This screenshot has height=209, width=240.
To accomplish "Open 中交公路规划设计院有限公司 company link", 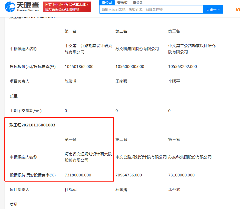I will [141, 157].
